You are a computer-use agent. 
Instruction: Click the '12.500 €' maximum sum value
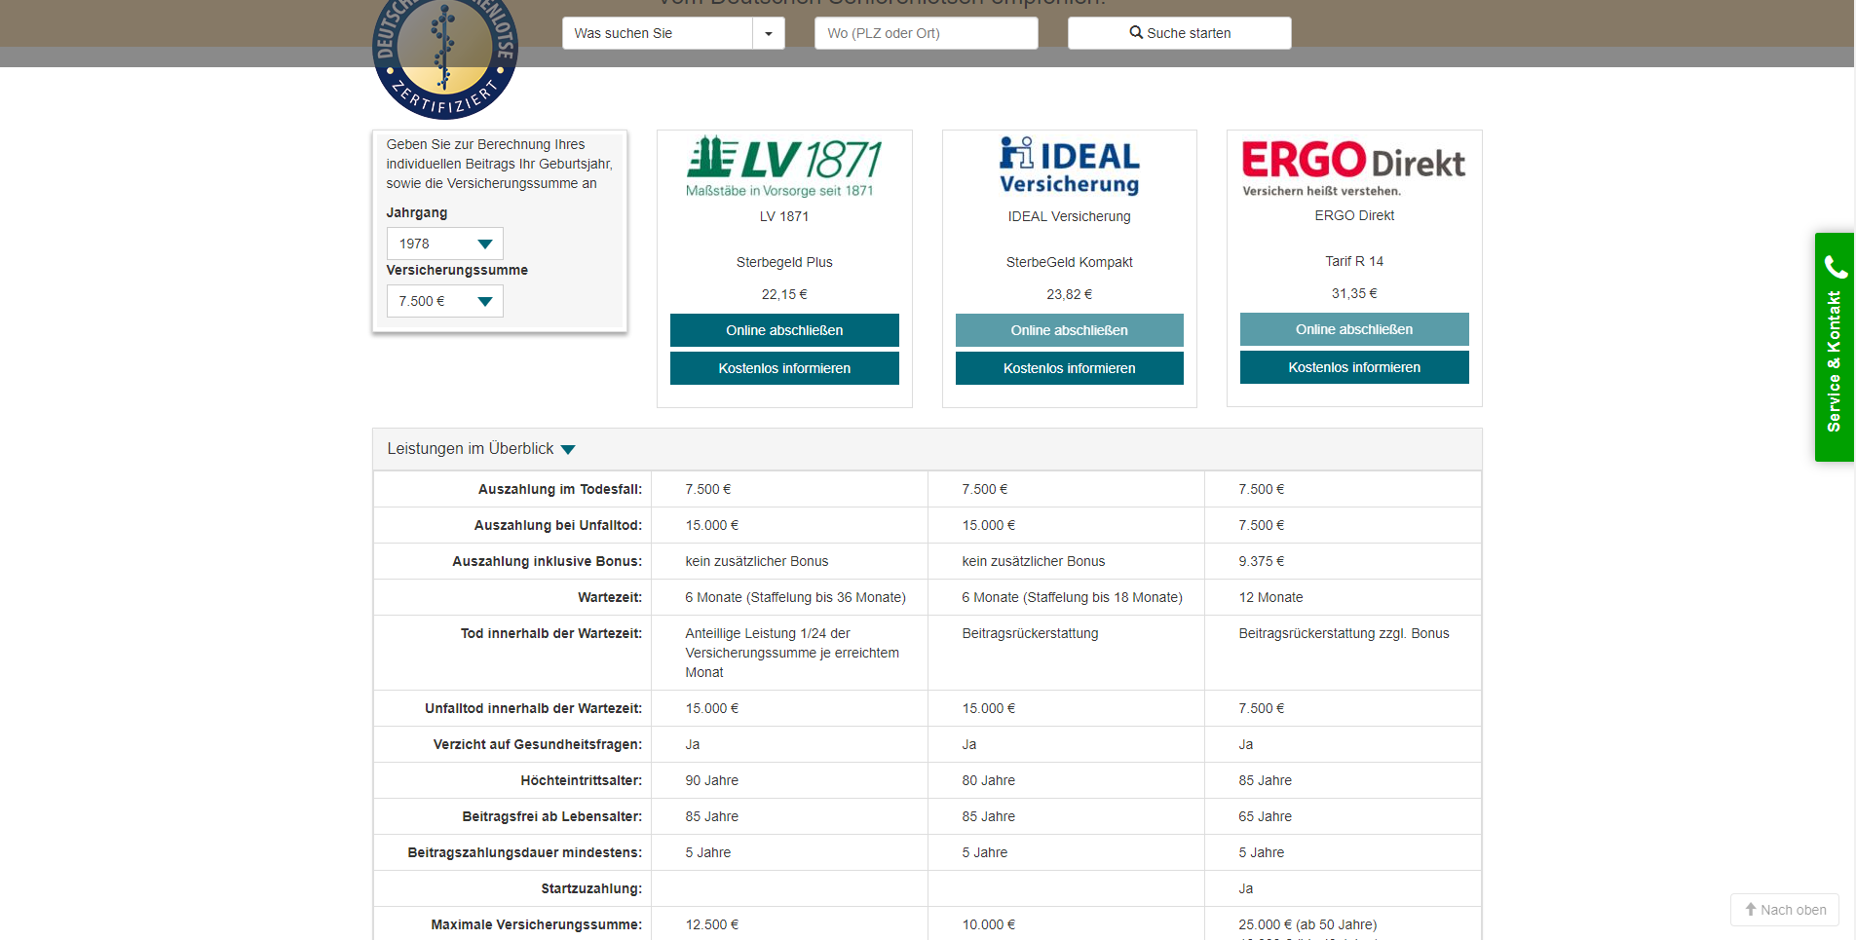click(x=711, y=924)
